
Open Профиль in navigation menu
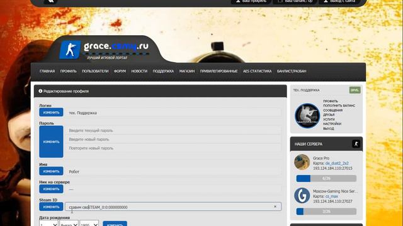click(x=69, y=71)
